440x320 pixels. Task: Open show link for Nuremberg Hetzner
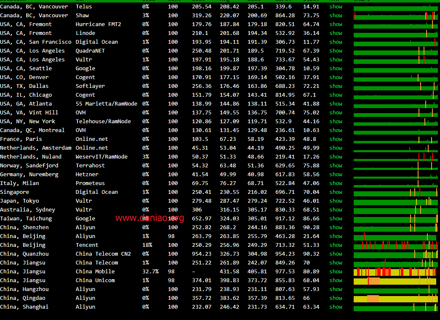(x=336, y=174)
